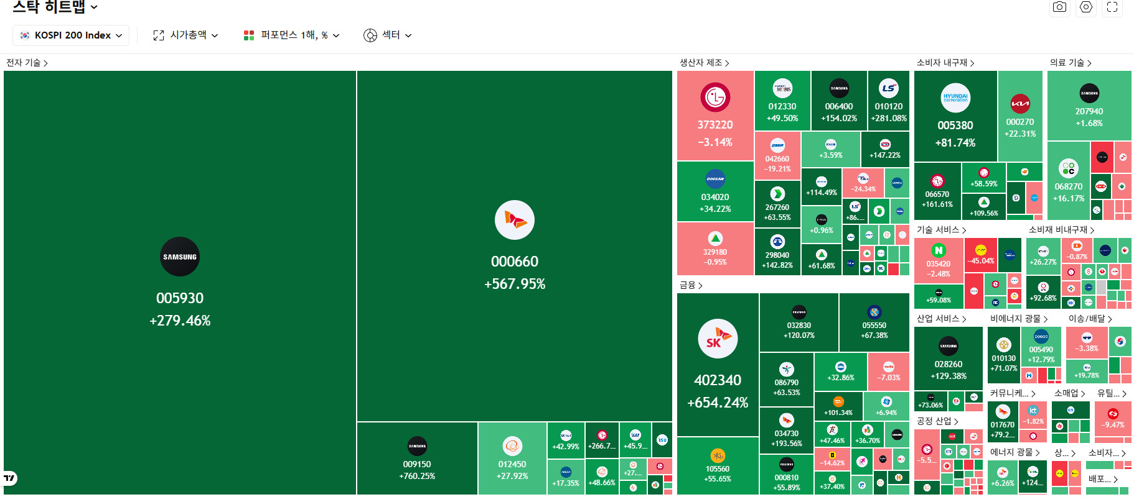Click the tile showing +101.34%
Image resolution: width=1134 pixels, height=502 pixels.
pyautogui.click(x=838, y=406)
